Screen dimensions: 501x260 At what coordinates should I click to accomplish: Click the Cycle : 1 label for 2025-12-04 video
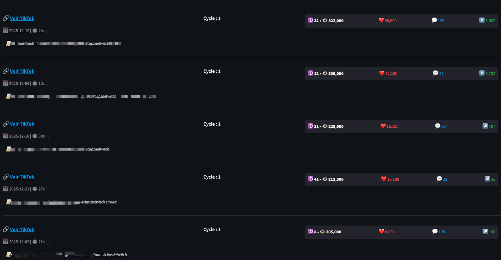coord(212,71)
